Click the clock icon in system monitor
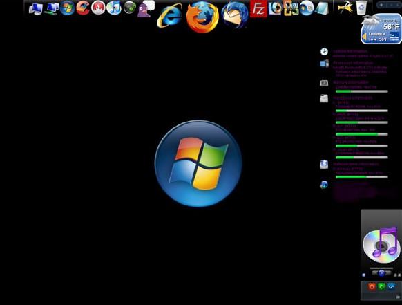 pos(324,52)
